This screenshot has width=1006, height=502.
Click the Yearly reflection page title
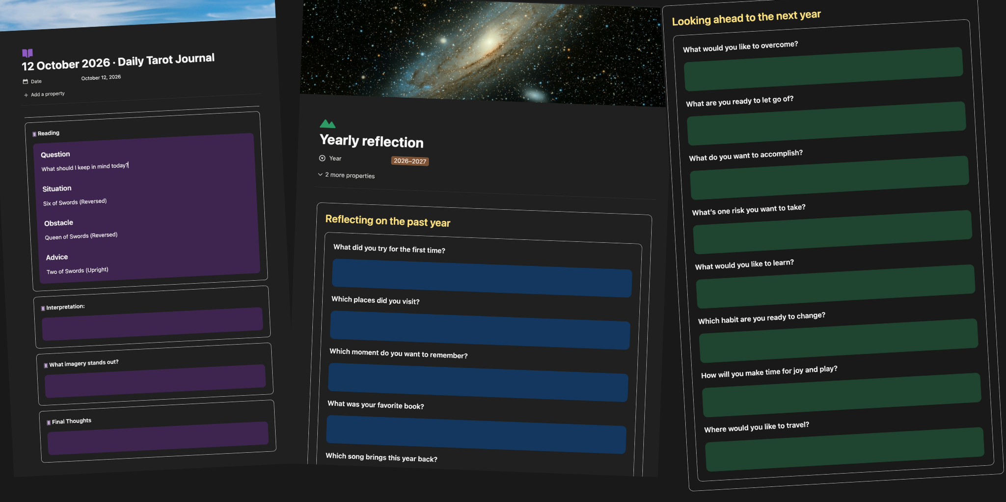click(x=372, y=141)
